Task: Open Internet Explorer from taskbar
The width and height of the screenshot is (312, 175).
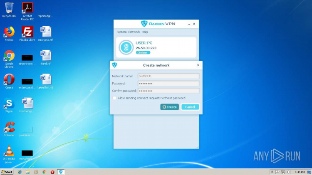Action: [20, 172]
